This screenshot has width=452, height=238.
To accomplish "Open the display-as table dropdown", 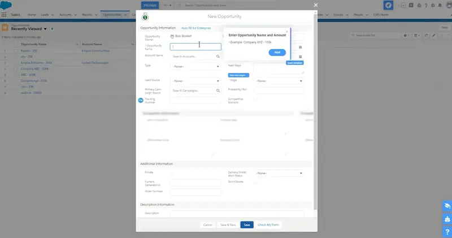I will point(417,35).
